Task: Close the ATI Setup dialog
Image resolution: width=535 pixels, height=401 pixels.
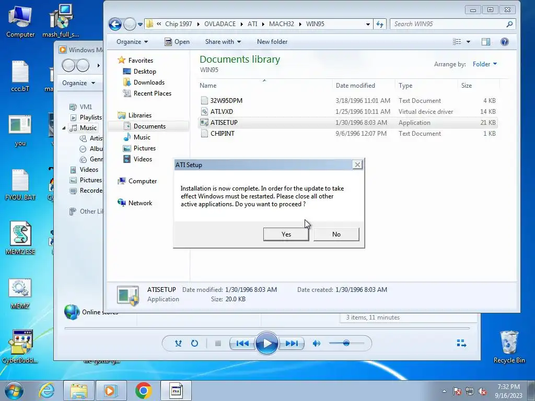Action: tap(357, 164)
